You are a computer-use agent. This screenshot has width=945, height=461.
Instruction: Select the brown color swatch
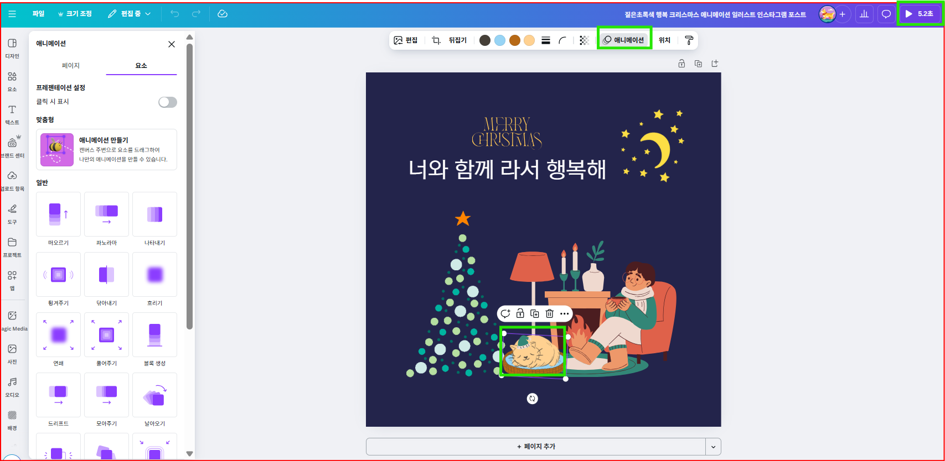(515, 40)
